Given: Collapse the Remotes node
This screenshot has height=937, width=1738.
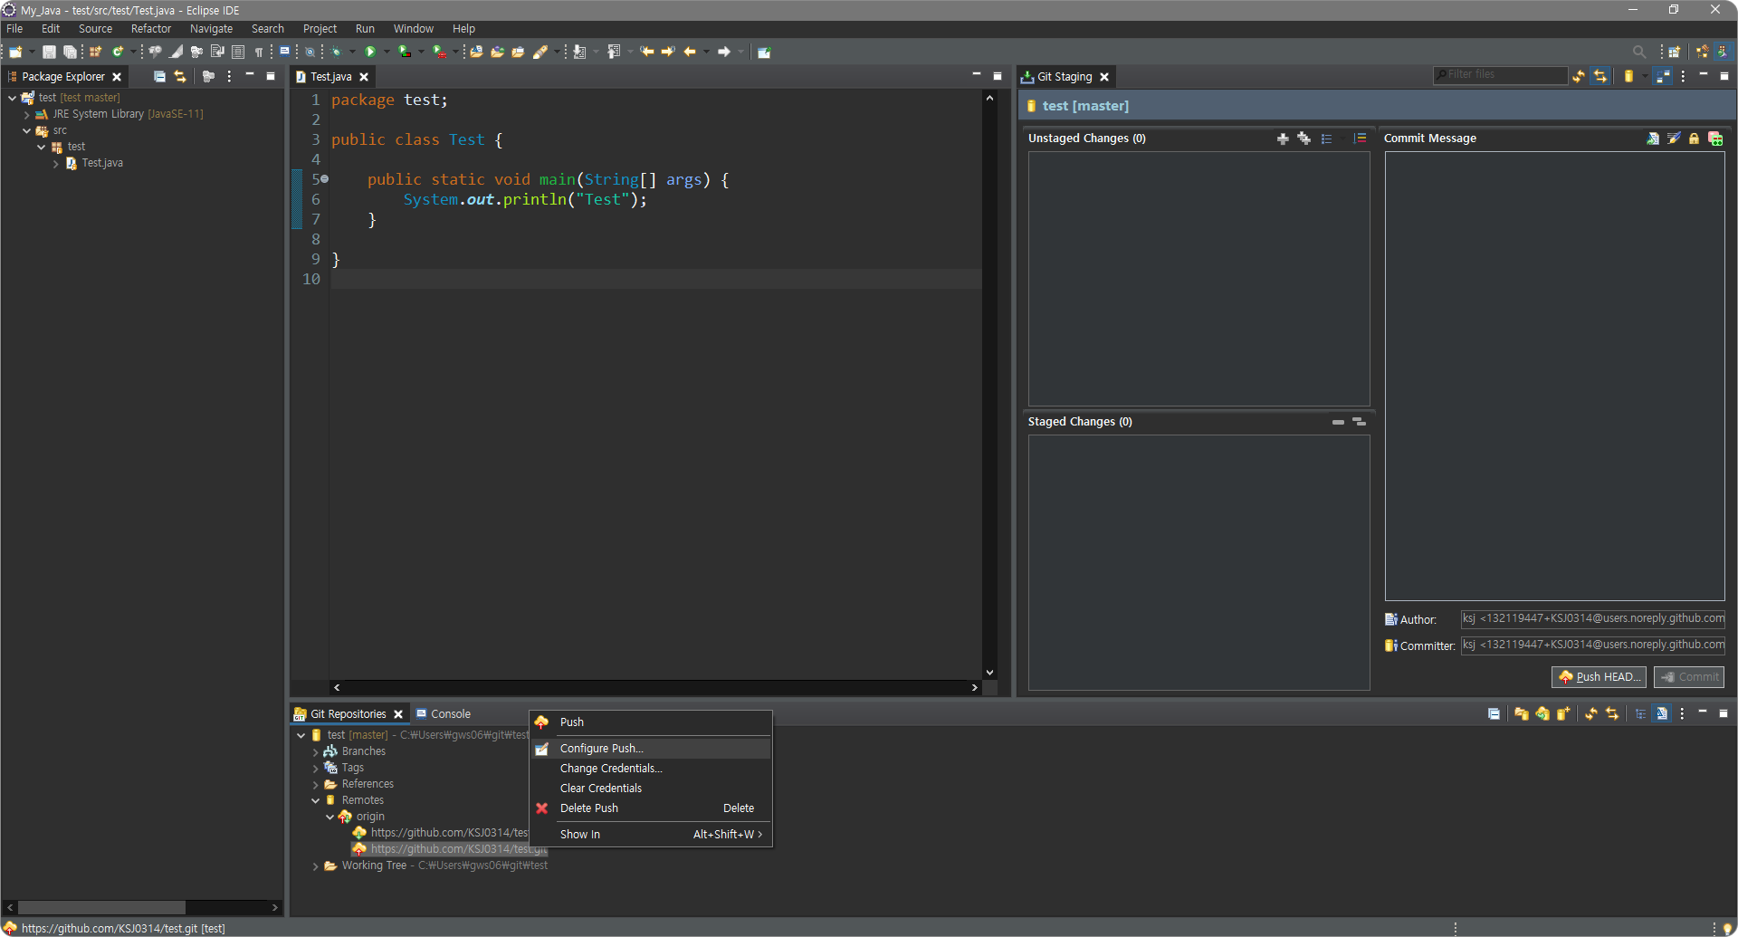Looking at the screenshot, I should (x=315, y=801).
